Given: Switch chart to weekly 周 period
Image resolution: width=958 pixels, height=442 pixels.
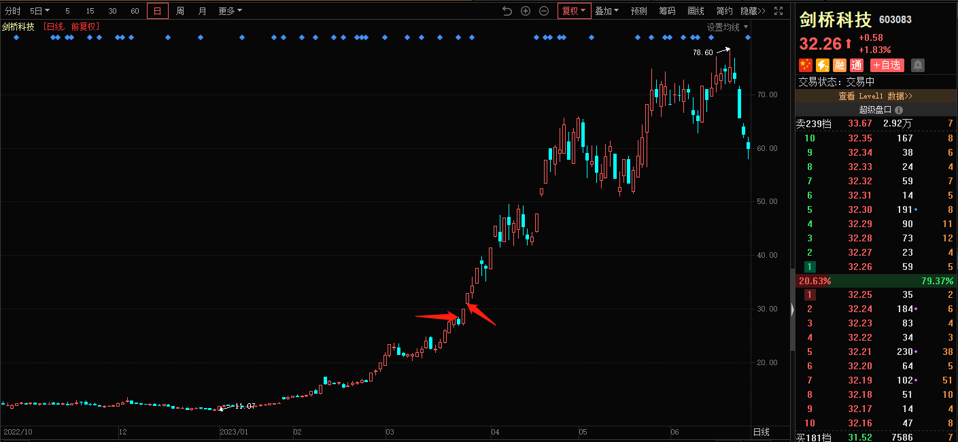Looking at the screenshot, I should pyautogui.click(x=180, y=11).
